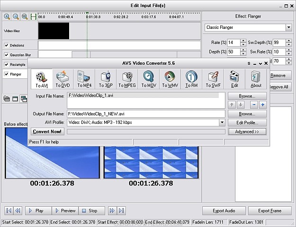
Task: Increase the Depth (%) value
Action: pos(243,50)
